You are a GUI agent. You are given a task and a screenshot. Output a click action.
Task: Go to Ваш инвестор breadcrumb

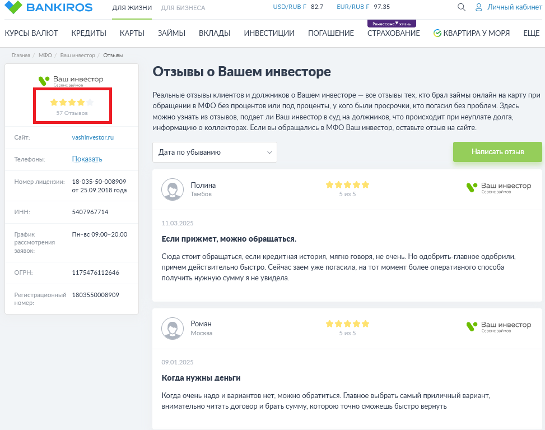pyautogui.click(x=77, y=56)
